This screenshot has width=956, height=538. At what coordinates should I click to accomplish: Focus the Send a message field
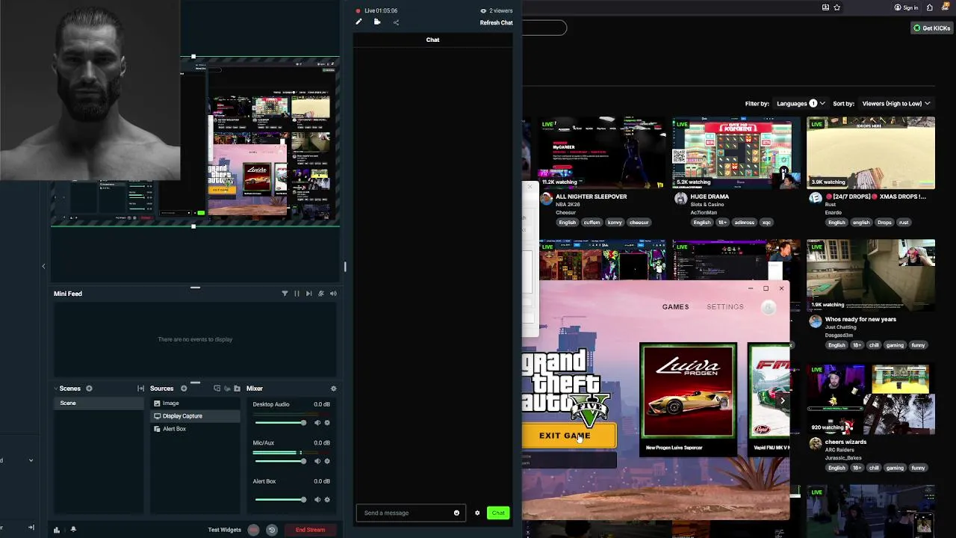[410, 513]
